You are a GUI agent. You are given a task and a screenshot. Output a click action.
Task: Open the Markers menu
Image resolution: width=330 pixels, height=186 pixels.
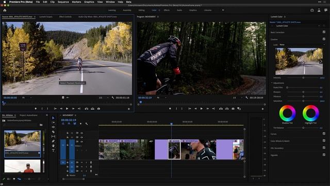(76, 2)
